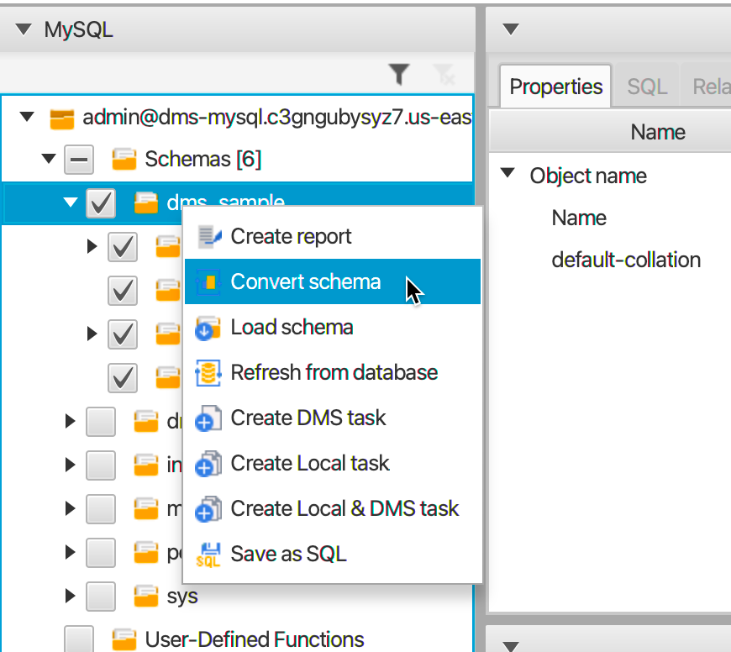Click the Create Local & DMS task icon

208,509
